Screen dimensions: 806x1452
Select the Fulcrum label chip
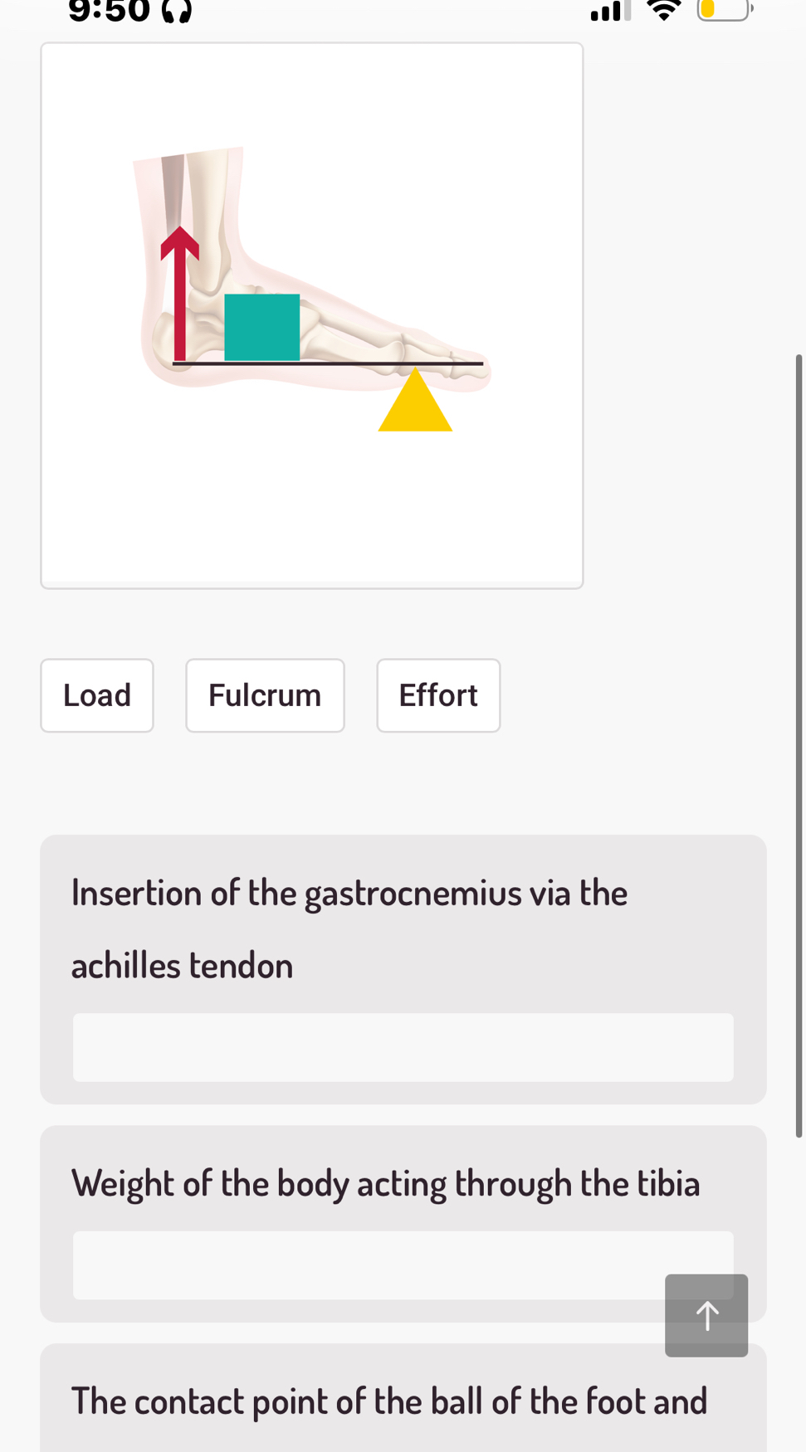pos(265,695)
